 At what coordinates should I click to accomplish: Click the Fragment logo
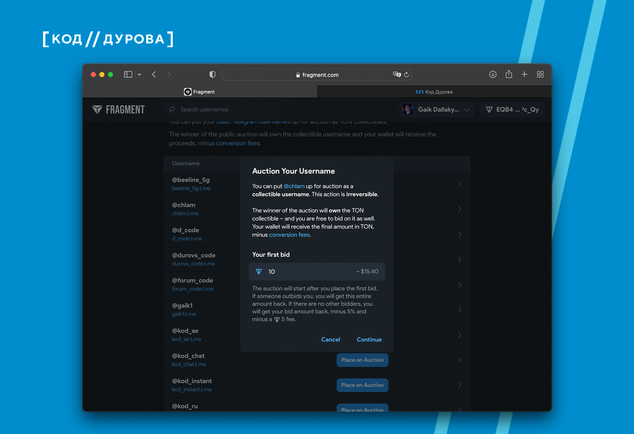pos(118,110)
